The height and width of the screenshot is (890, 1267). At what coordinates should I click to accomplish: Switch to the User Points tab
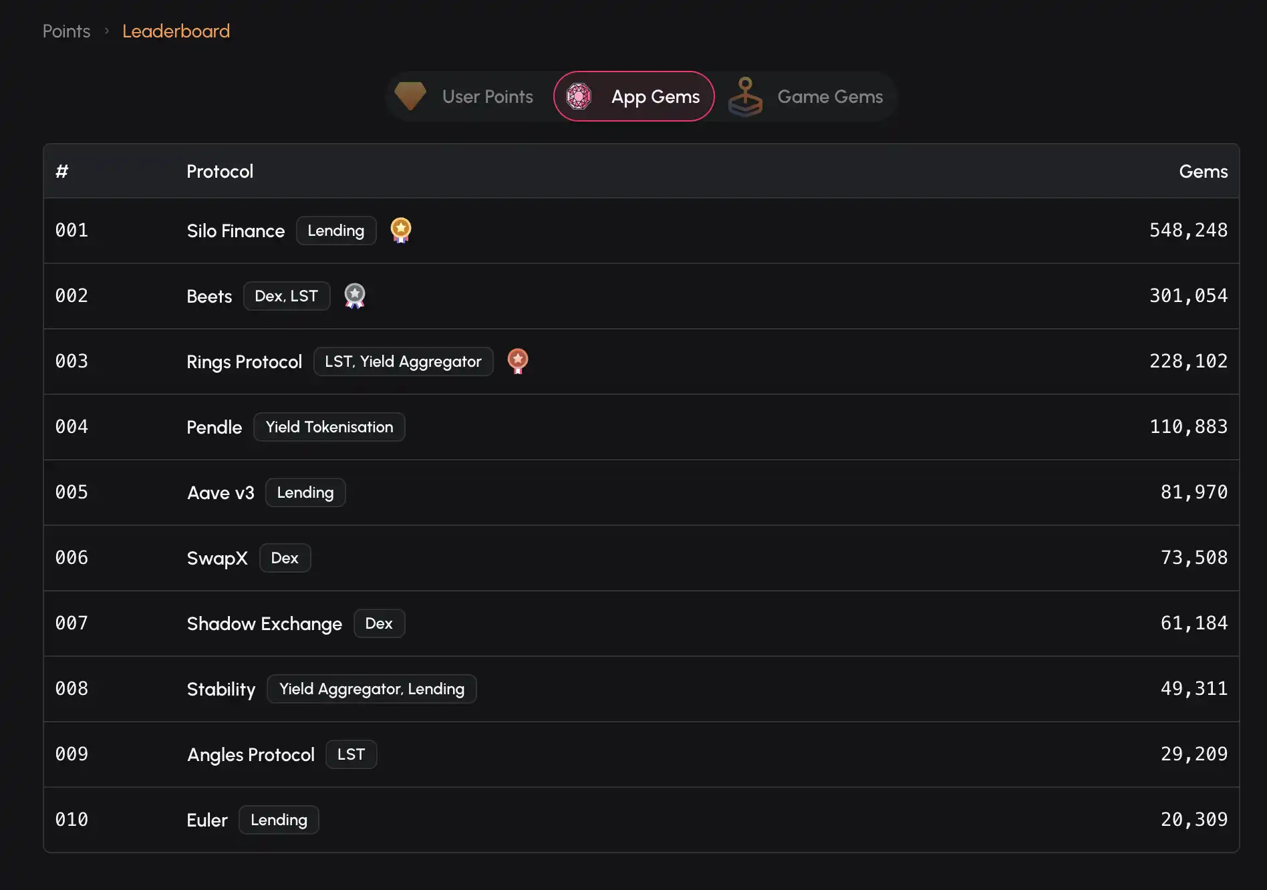[487, 97]
